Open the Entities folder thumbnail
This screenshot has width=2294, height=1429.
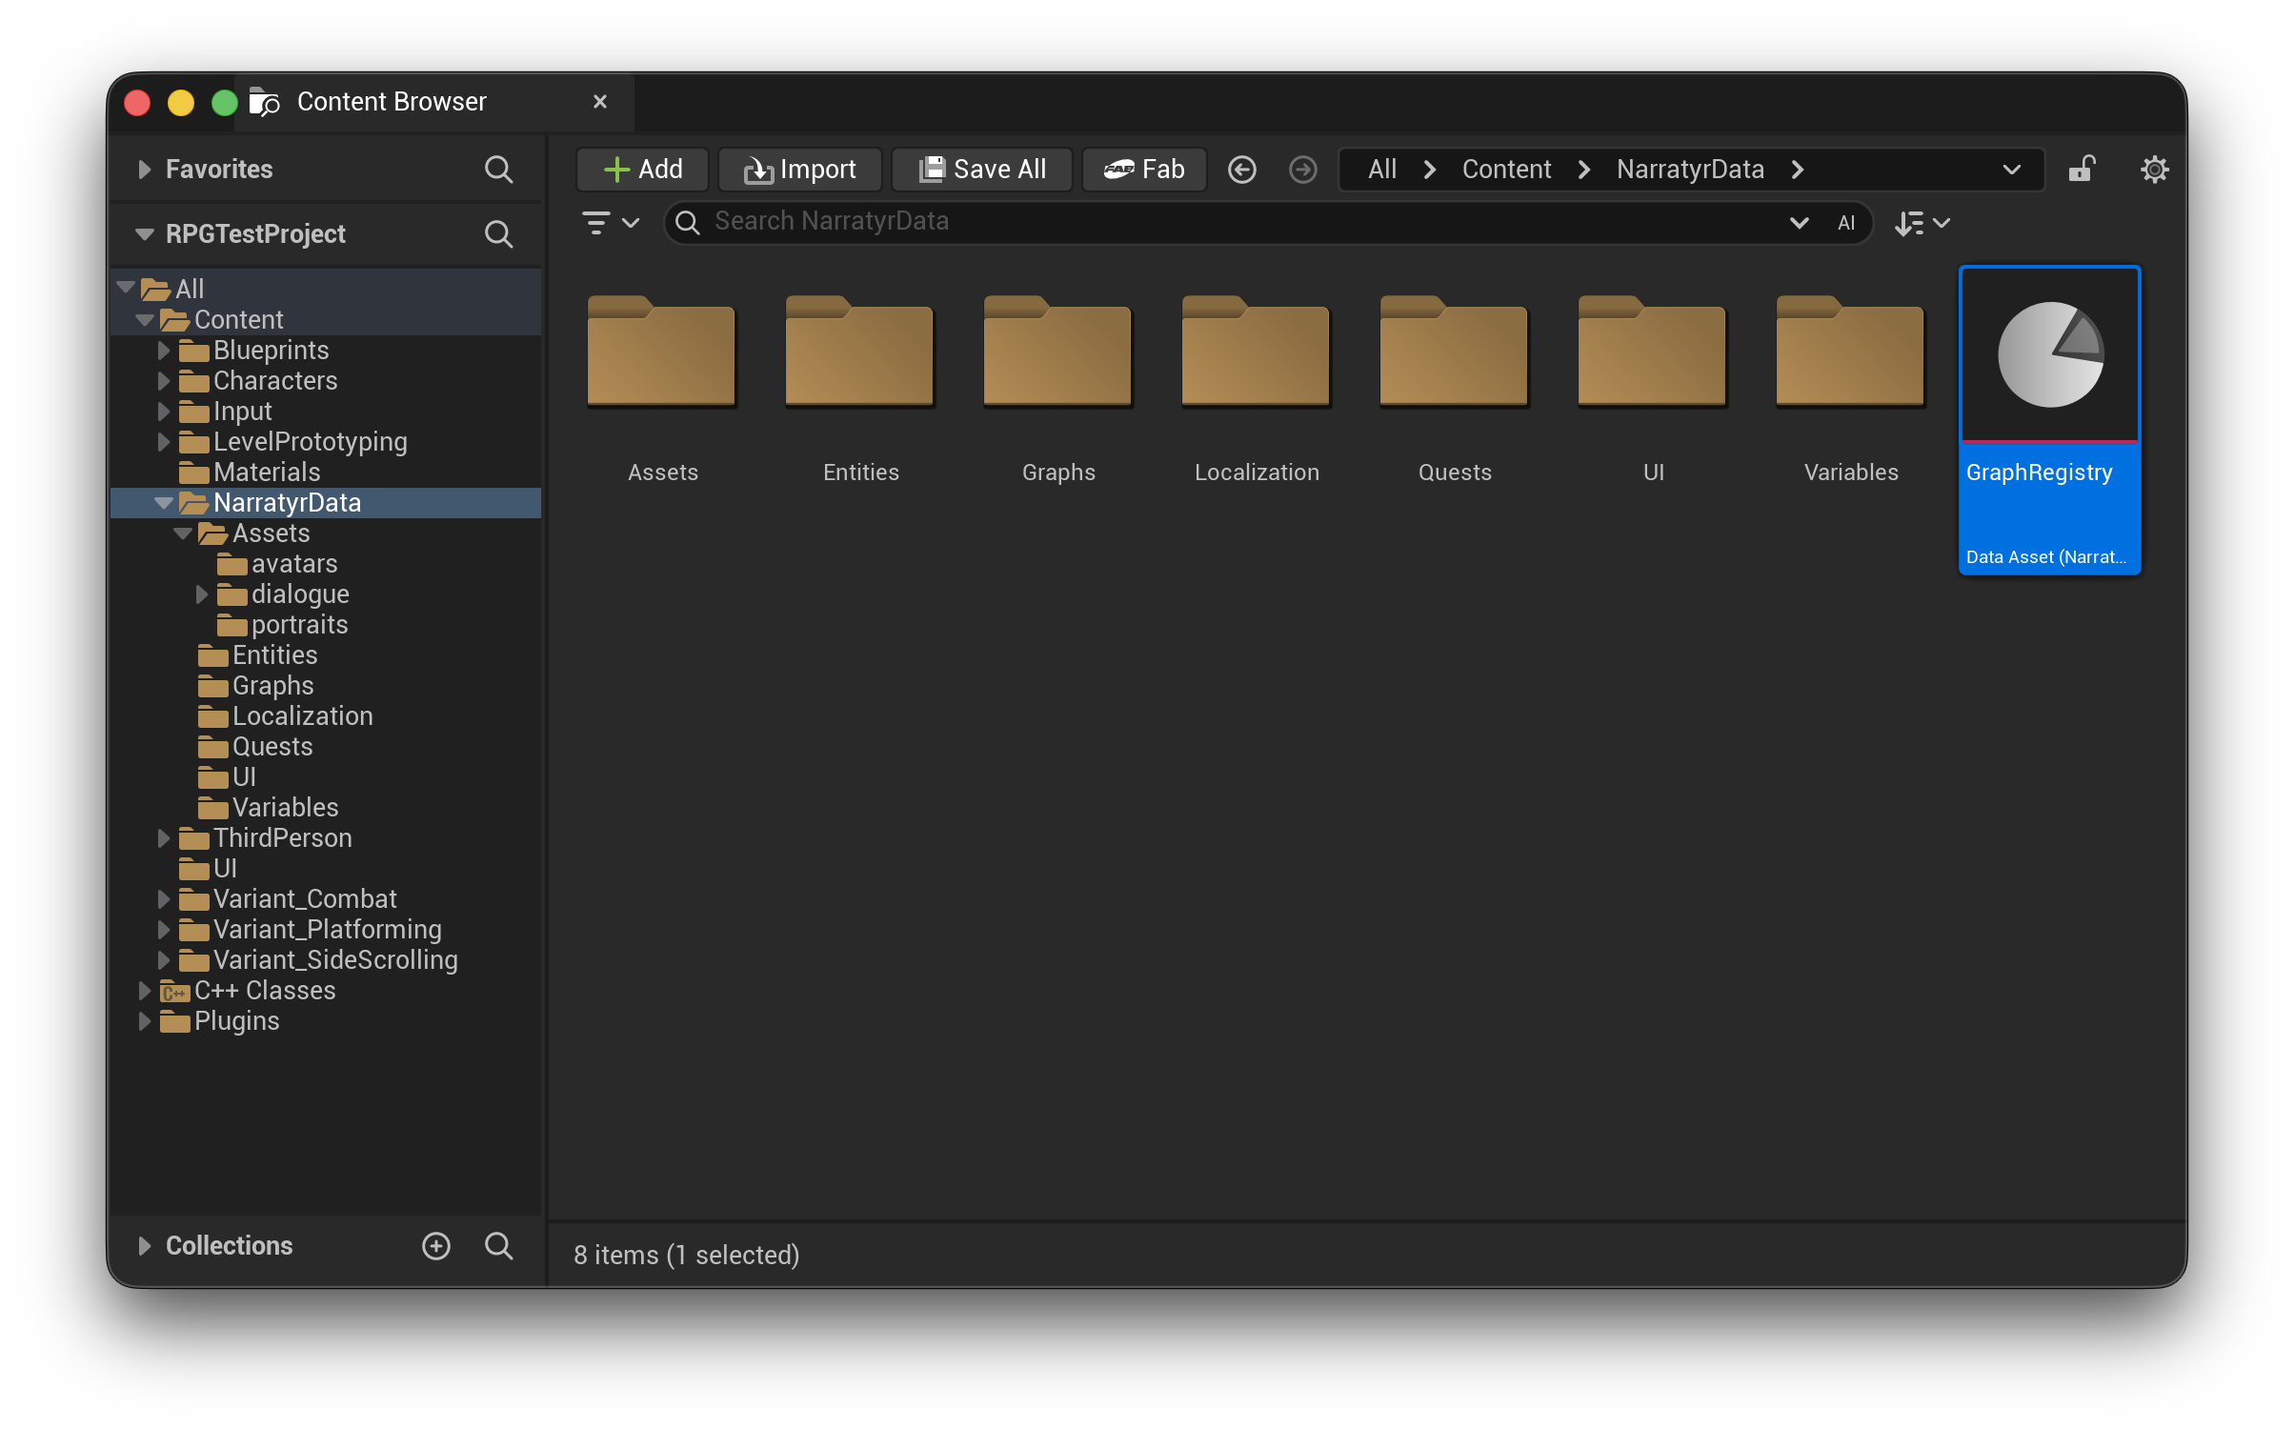click(x=860, y=351)
